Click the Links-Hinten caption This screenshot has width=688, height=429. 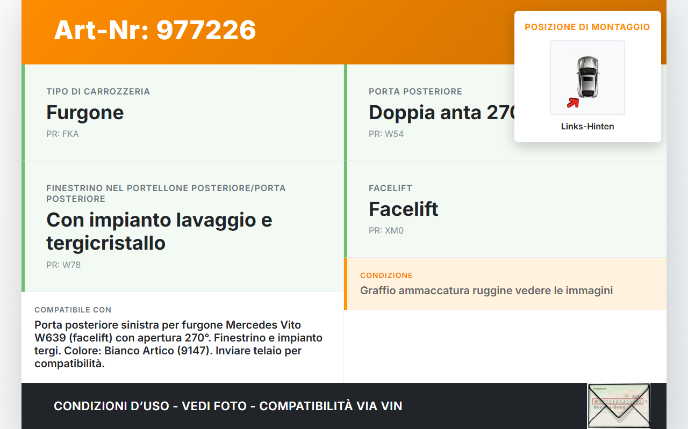587,127
